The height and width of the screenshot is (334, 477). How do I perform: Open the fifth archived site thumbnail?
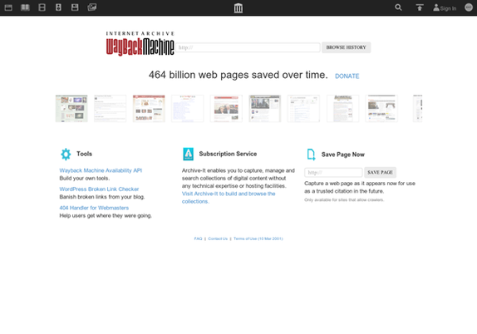[226, 109]
